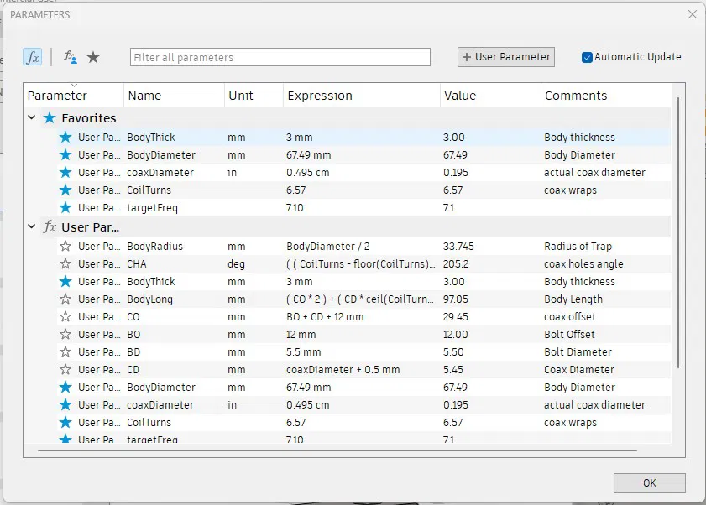Favorite the BodyRadius parameter star

[x=65, y=247]
